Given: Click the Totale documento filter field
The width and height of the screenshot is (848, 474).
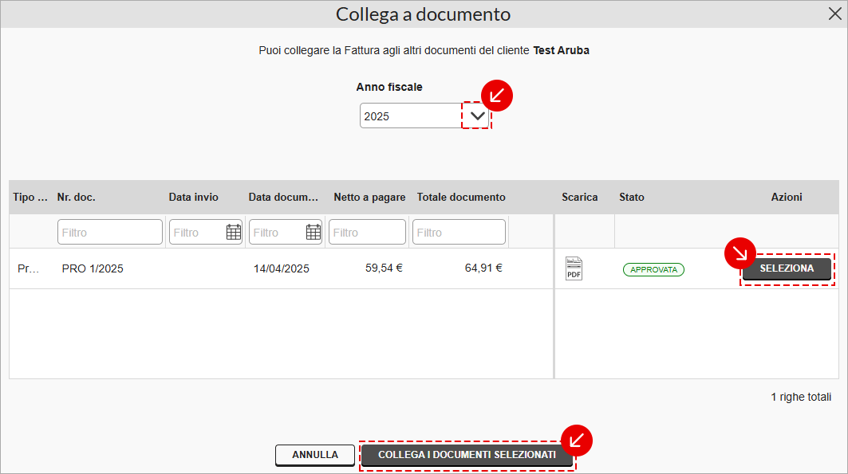Looking at the screenshot, I should (459, 232).
